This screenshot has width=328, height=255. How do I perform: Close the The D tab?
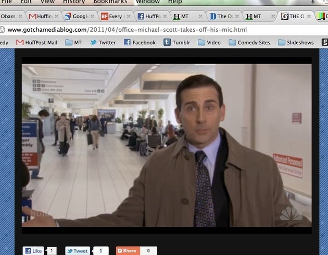(237, 16)
